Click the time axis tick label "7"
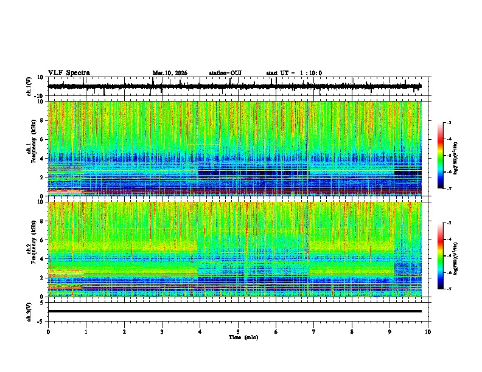482x372 pixels. coord(314,332)
